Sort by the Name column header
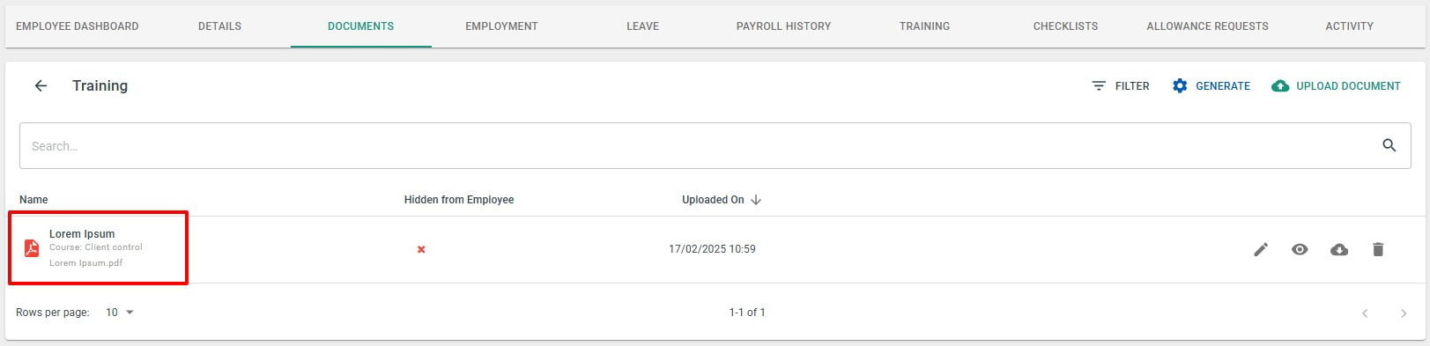 pos(33,200)
